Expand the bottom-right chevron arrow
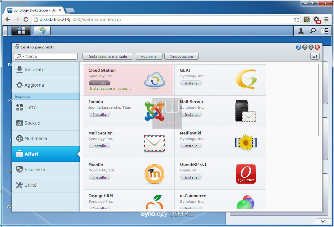The width and height of the screenshot is (334, 227). point(323,221)
